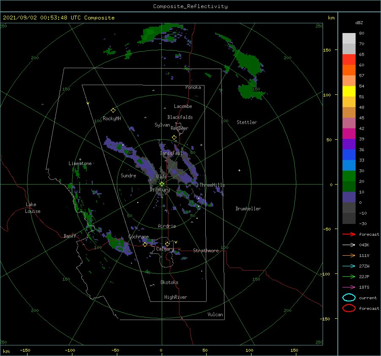381x356 pixels.
Task: Click the Didsbury label
Action: 160,190
